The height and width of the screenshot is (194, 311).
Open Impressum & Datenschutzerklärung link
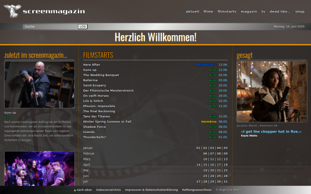click(x=151, y=190)
